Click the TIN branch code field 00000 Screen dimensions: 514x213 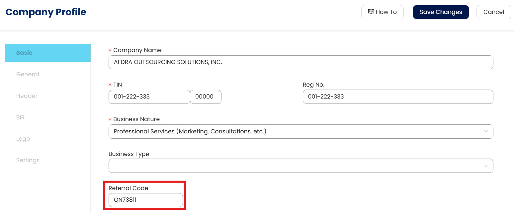(206, 97)
